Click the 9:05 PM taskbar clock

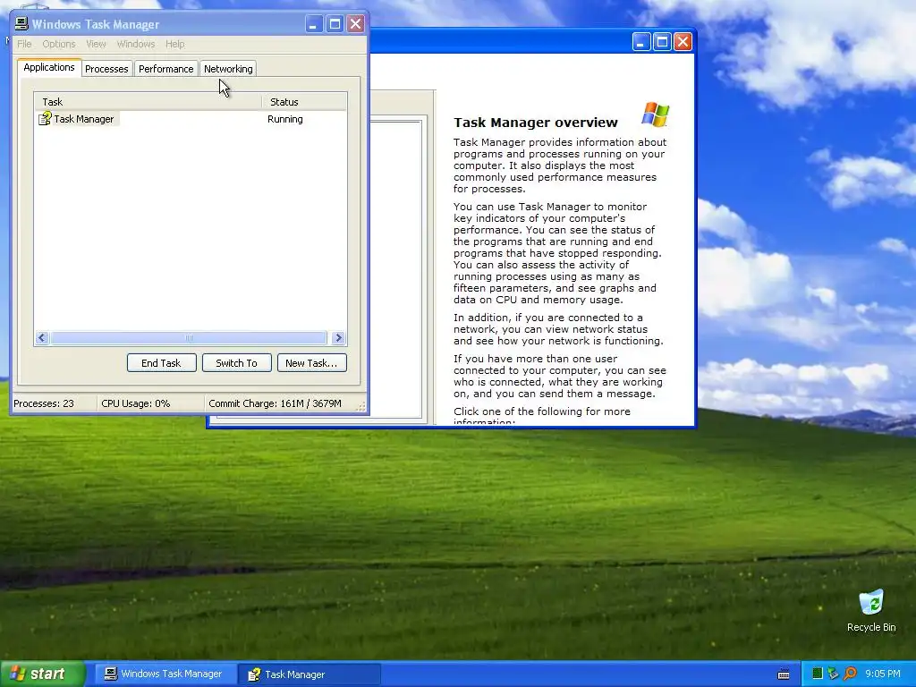pyautogui.click(x=883, y=674)
